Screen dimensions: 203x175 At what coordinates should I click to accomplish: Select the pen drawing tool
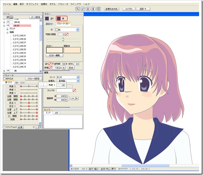[88, 9]
